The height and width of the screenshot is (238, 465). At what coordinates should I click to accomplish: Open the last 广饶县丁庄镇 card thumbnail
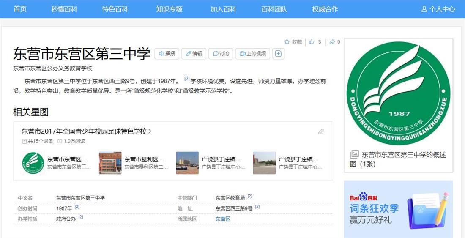[264, 163]
